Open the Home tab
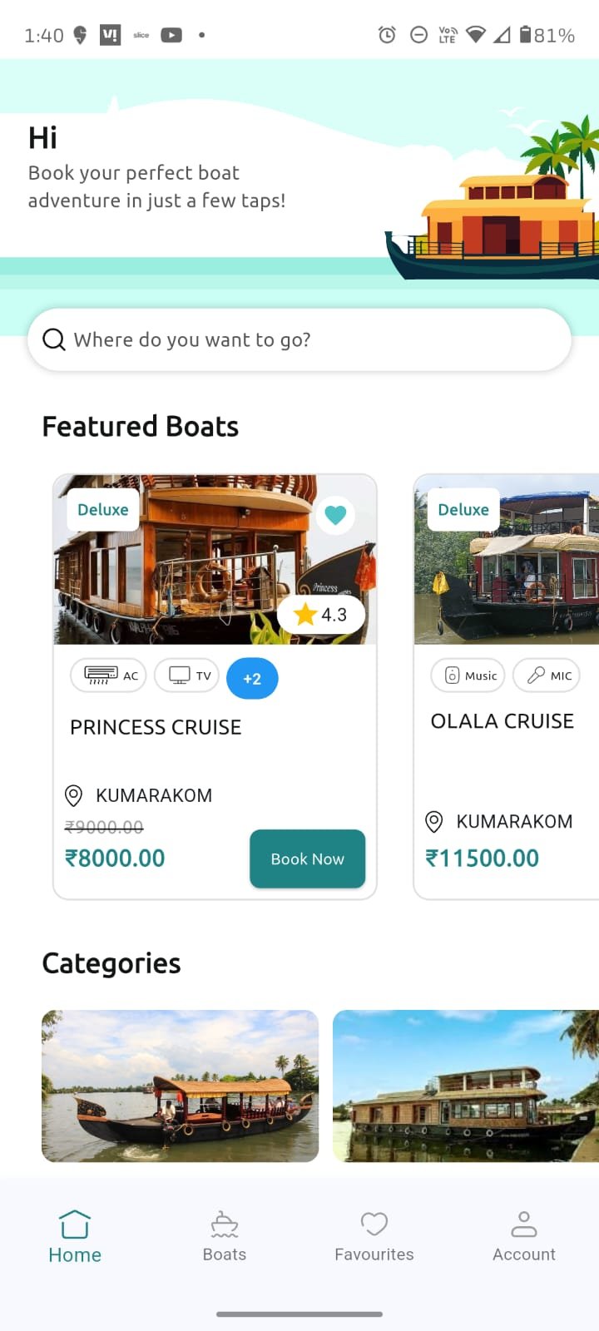 point(75,1237)
